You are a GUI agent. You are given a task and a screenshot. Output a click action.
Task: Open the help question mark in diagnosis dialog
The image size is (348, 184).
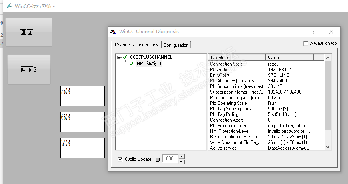[x=313, y=32]
